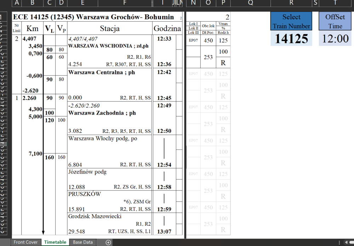This screenshot has height=246, width=354.
Task: Click the Lok I label cell
Action: point(193,24)
